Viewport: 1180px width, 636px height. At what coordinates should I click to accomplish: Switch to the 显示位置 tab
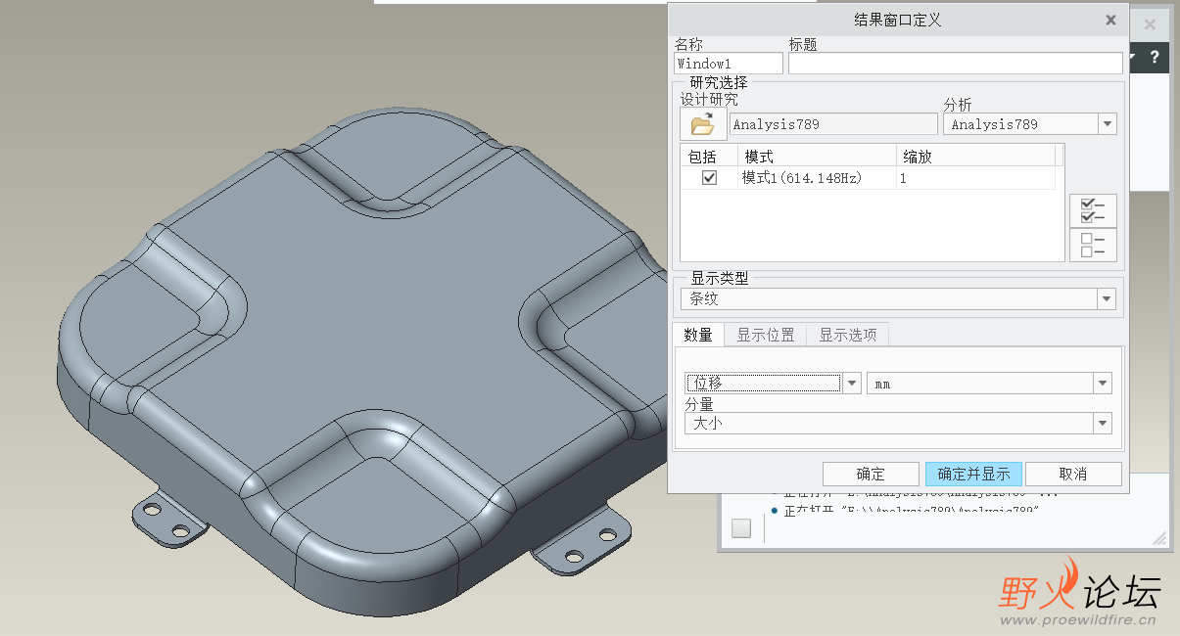coord(766,335)
